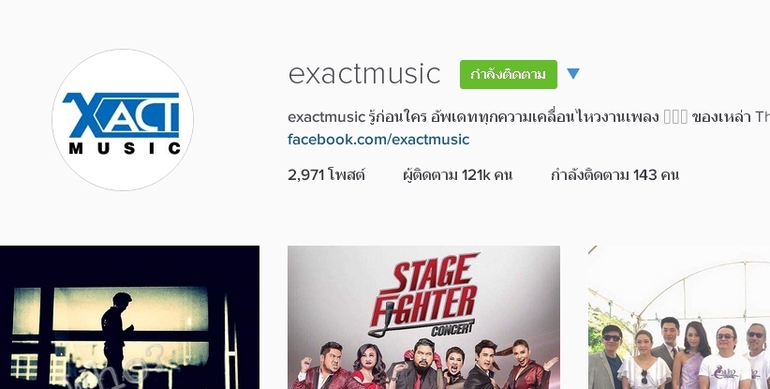Show the 143 following list

(615, 175)
